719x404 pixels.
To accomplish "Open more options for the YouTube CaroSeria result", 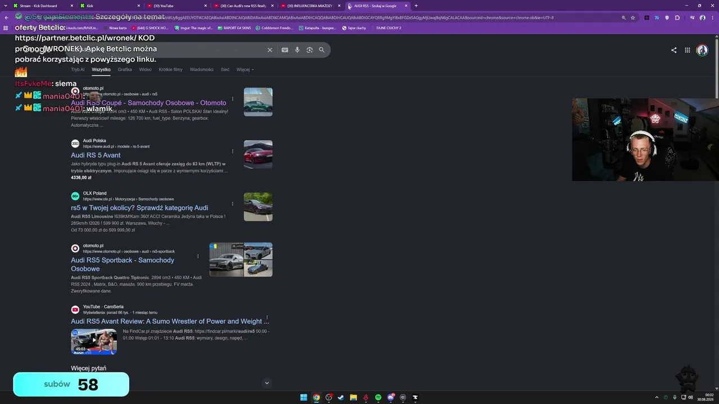I will (x=267, y=318).
